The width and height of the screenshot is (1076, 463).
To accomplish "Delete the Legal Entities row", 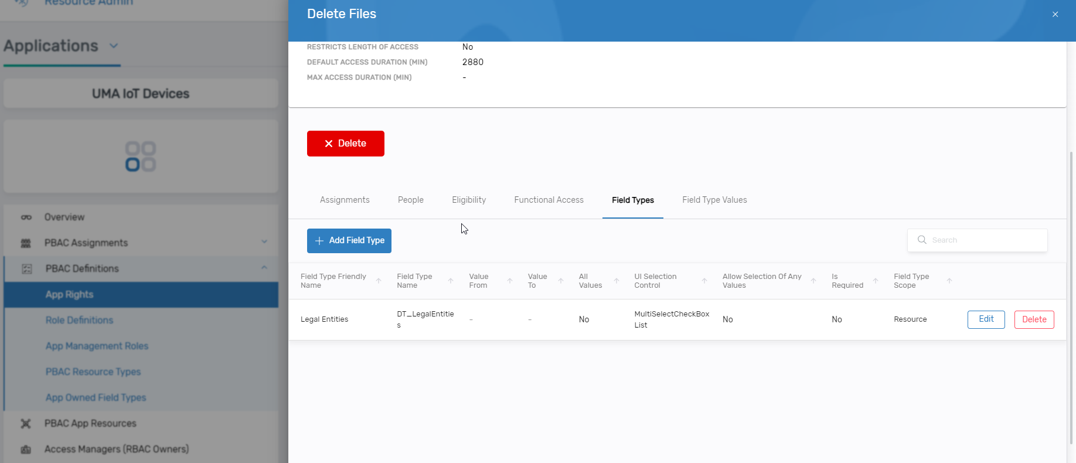I will point(1034,319).
